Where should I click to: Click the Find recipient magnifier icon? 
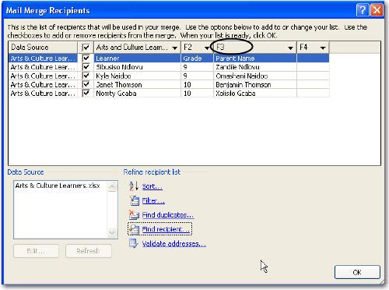pyautogui.click(x=134, y=229)
